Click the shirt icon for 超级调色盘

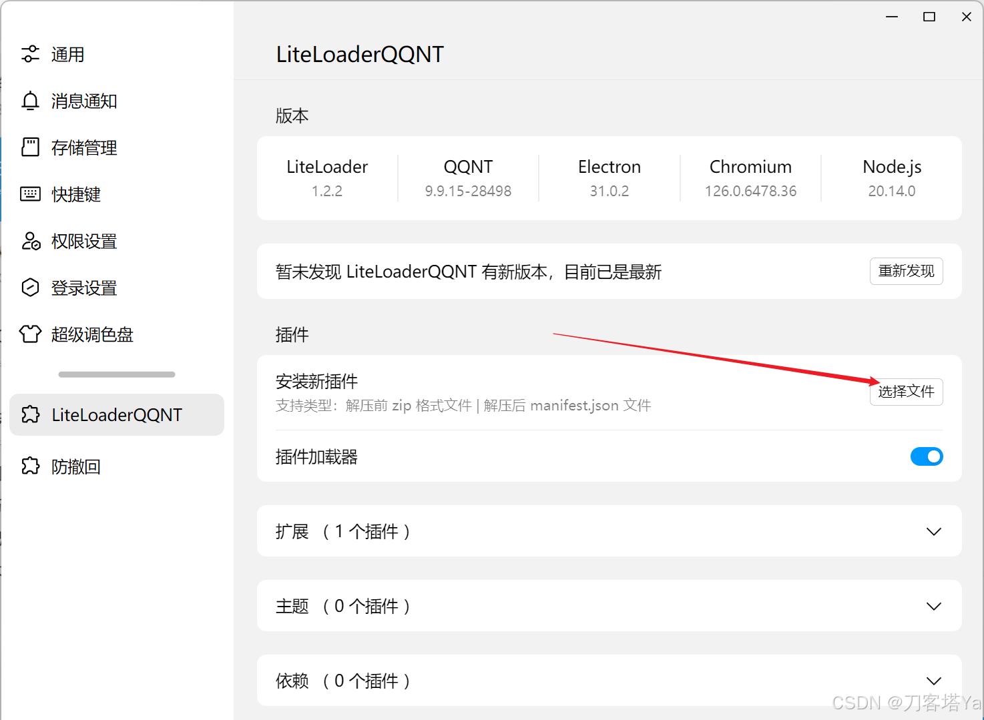tap(30, 334)
